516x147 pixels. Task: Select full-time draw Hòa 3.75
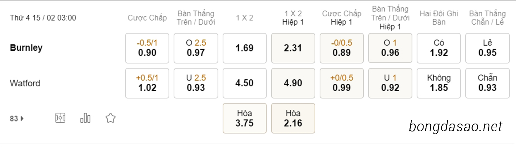(x=245, y=118)
